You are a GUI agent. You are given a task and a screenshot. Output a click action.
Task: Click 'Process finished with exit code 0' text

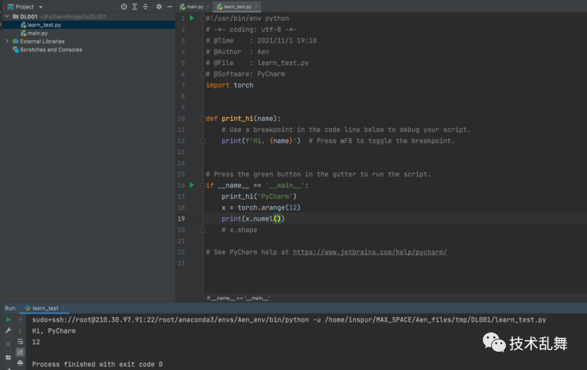coord(97,365)
